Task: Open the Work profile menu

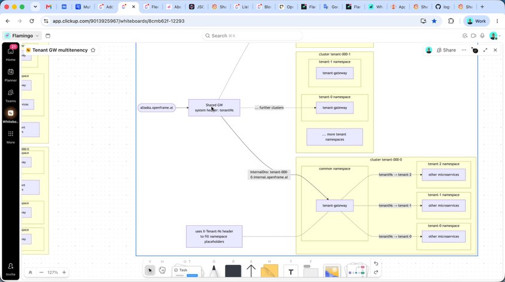Action: pyautogui.click(x=476, y=21)
